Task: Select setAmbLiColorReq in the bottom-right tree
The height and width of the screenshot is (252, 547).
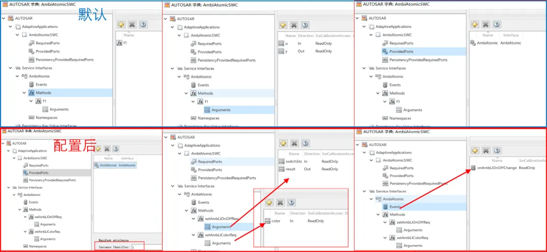Action: coord(413,238)
